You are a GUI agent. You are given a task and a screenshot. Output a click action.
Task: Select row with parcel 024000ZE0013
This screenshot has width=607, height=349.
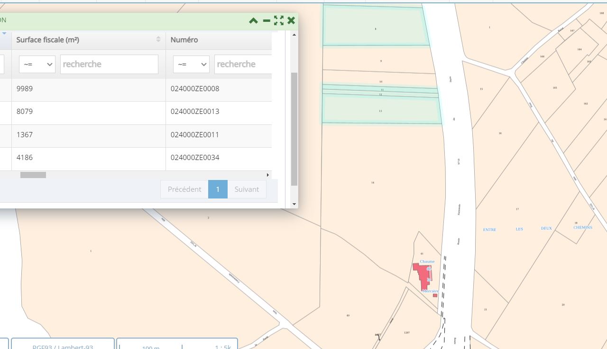tap(195, 112)
